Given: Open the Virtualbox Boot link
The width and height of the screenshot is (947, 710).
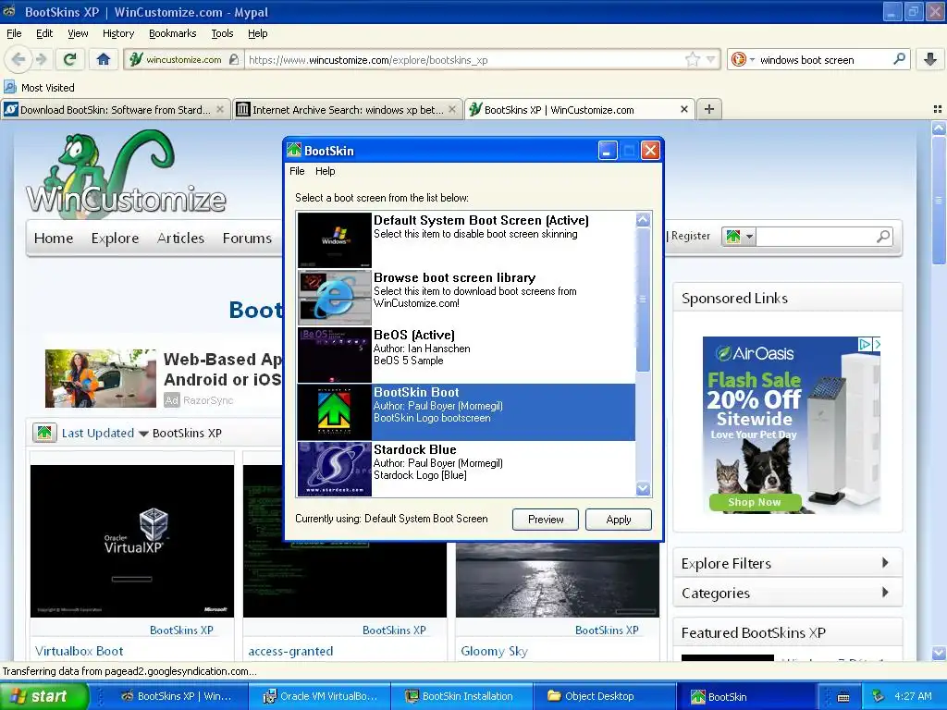Looking at the screenshot, I should click(80, 651).
